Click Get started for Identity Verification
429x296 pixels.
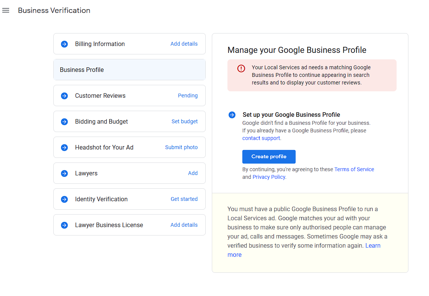184,199
